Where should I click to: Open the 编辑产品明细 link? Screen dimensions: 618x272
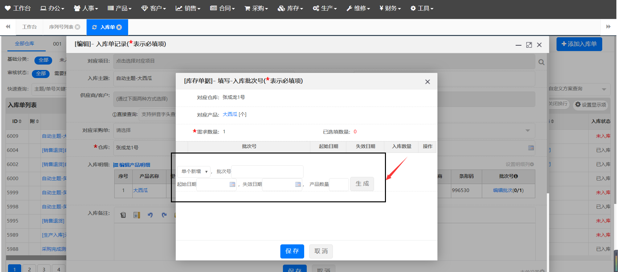(132, 165)
